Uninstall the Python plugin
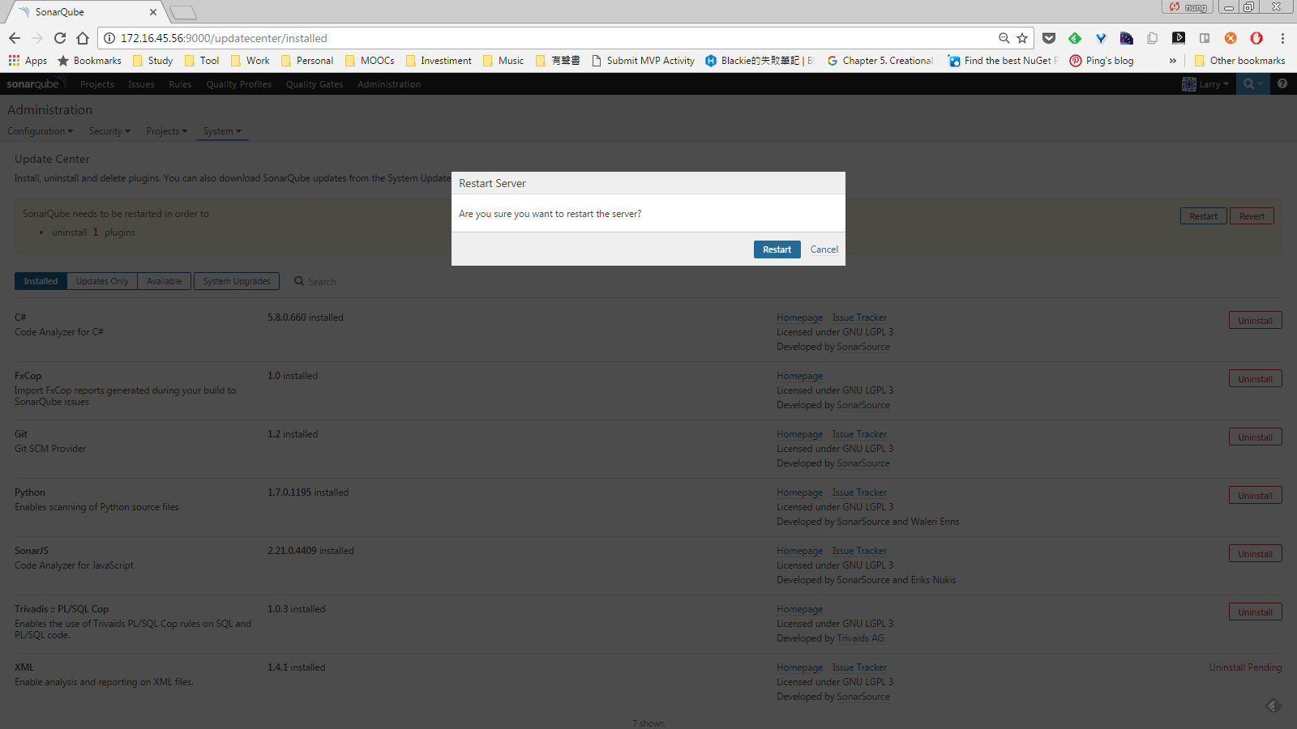This screenshot has height=729, width=1297. click(x=1255, y=496)
